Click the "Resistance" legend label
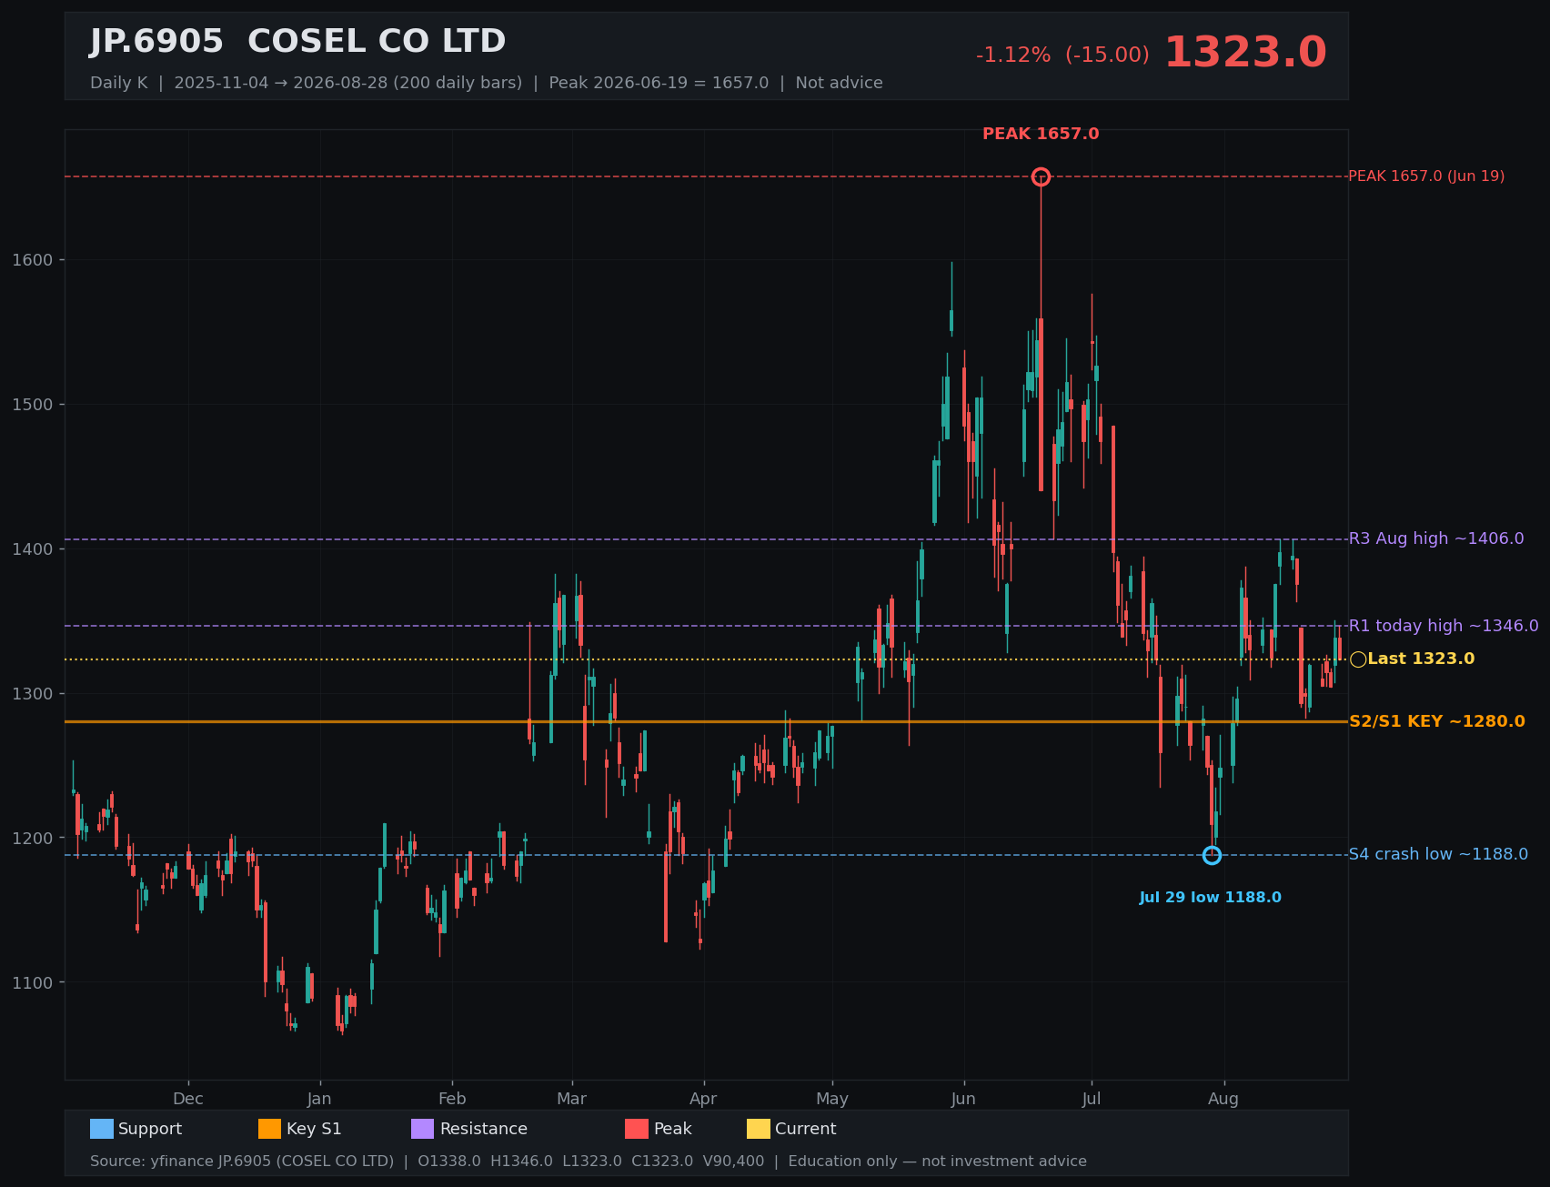Screen dimensions: 1550x1187 (484, 1129)
